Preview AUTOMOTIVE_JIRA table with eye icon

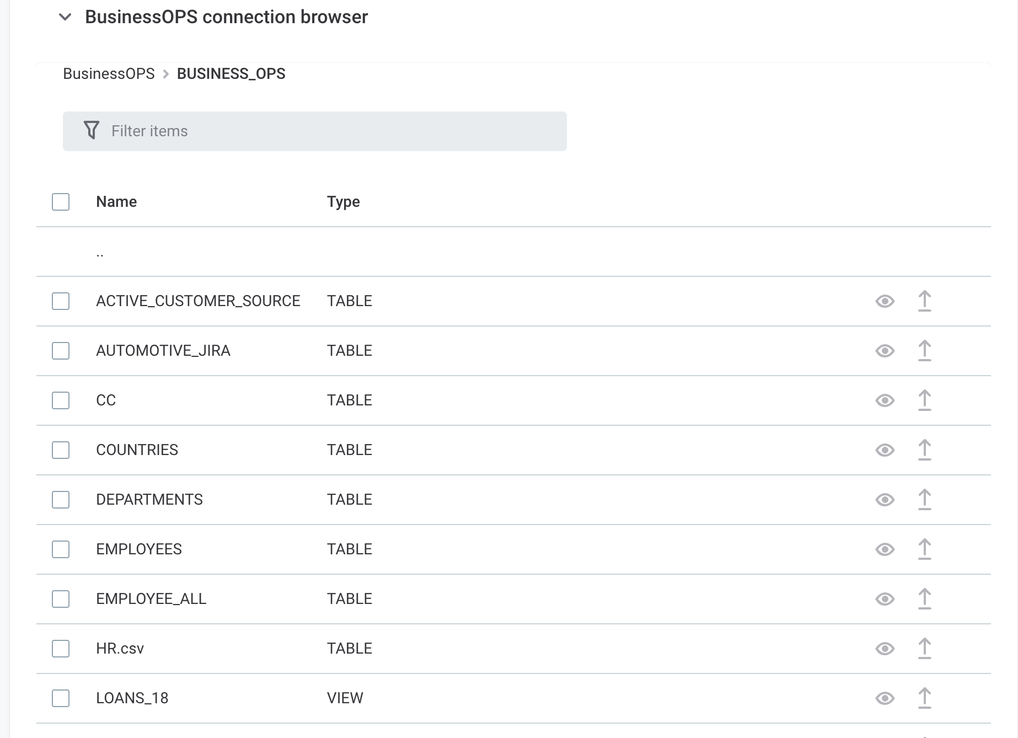(885, 351)
